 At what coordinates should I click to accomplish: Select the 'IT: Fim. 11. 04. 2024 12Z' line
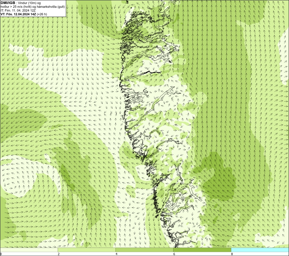coord(18,10)
